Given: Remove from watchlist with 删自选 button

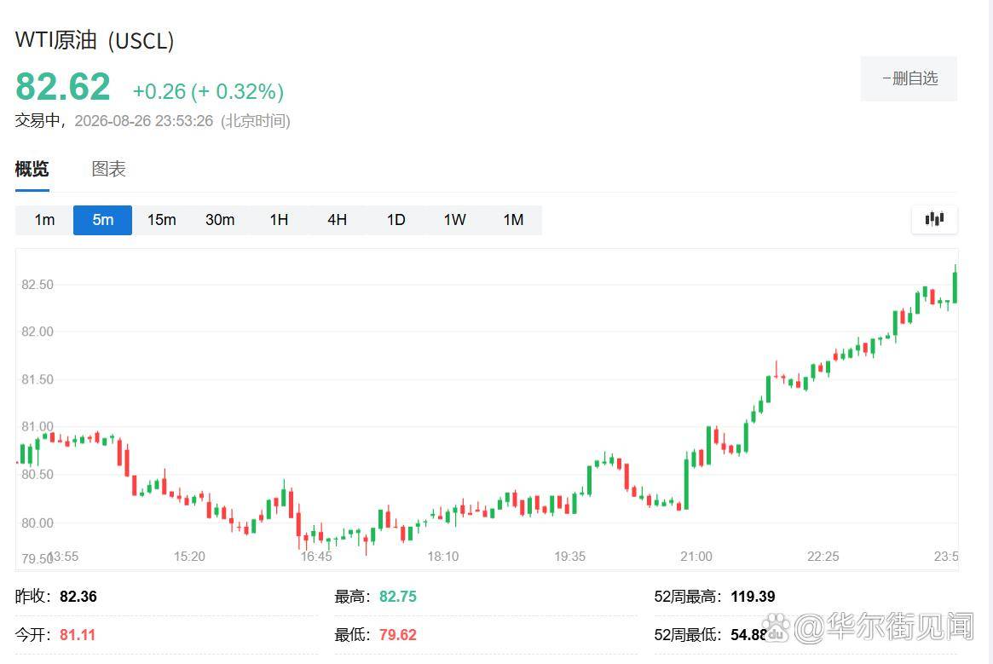Looking at the screenshot, I should [908, 78].
